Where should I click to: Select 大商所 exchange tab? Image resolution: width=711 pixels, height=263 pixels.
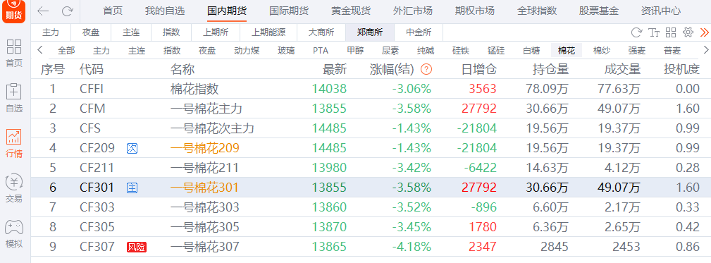(321, 32)
